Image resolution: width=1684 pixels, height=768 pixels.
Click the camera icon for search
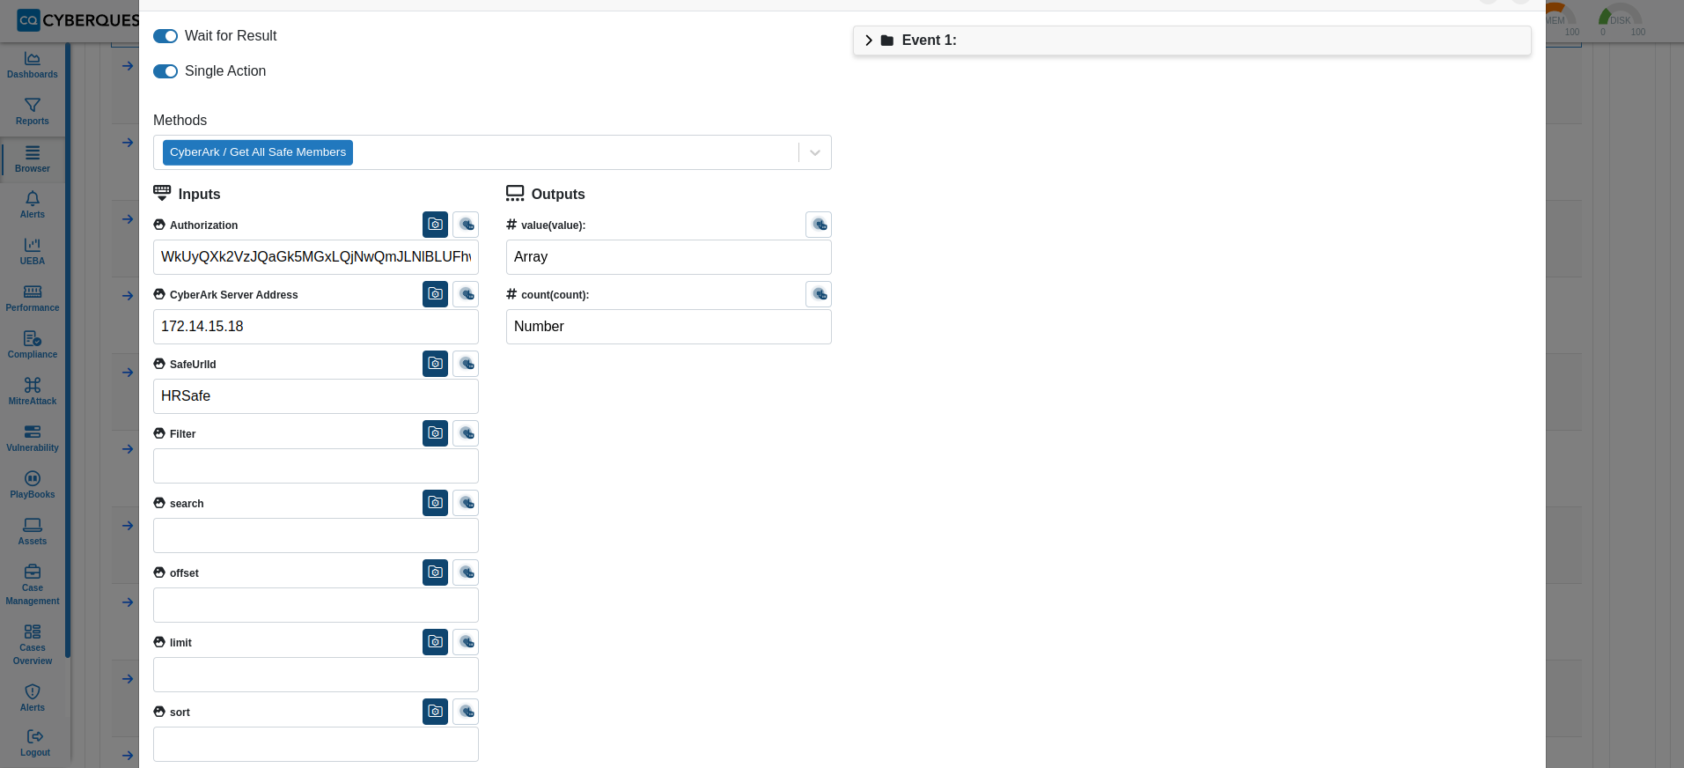pos(435,503)
